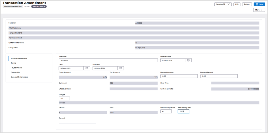Click the New Posting Period field
268x133 pixels.
166,111
